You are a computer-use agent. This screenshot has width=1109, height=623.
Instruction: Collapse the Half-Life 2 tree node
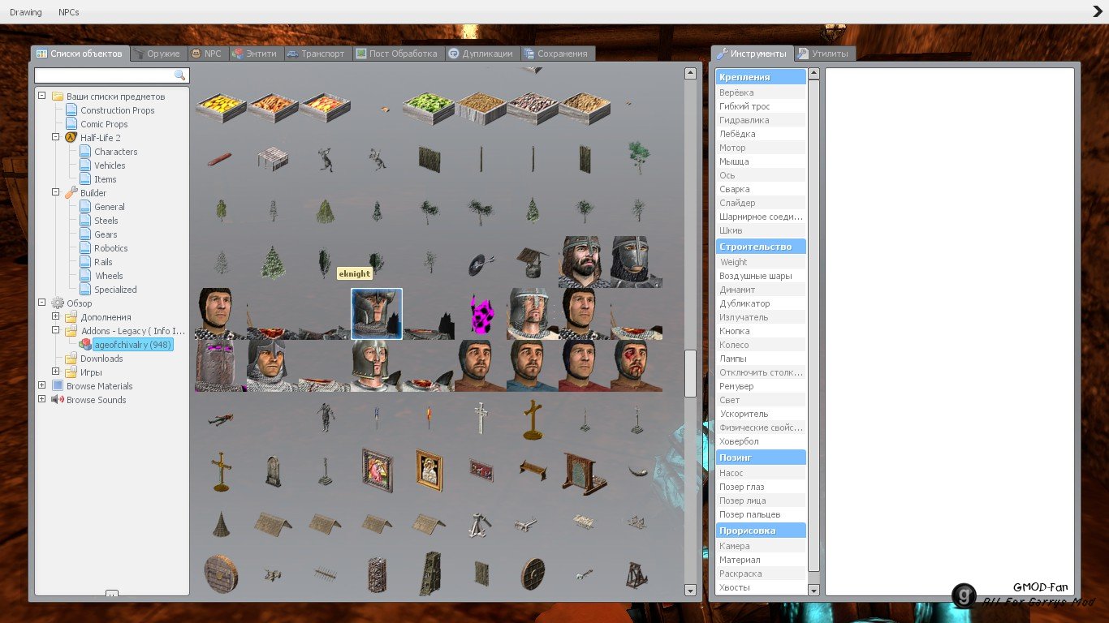pos(56,137)
